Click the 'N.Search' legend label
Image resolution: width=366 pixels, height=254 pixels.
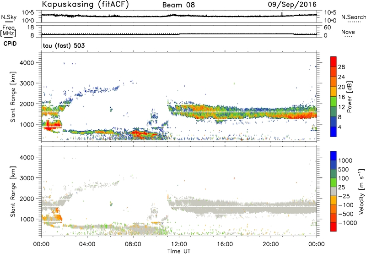point(353,17)
